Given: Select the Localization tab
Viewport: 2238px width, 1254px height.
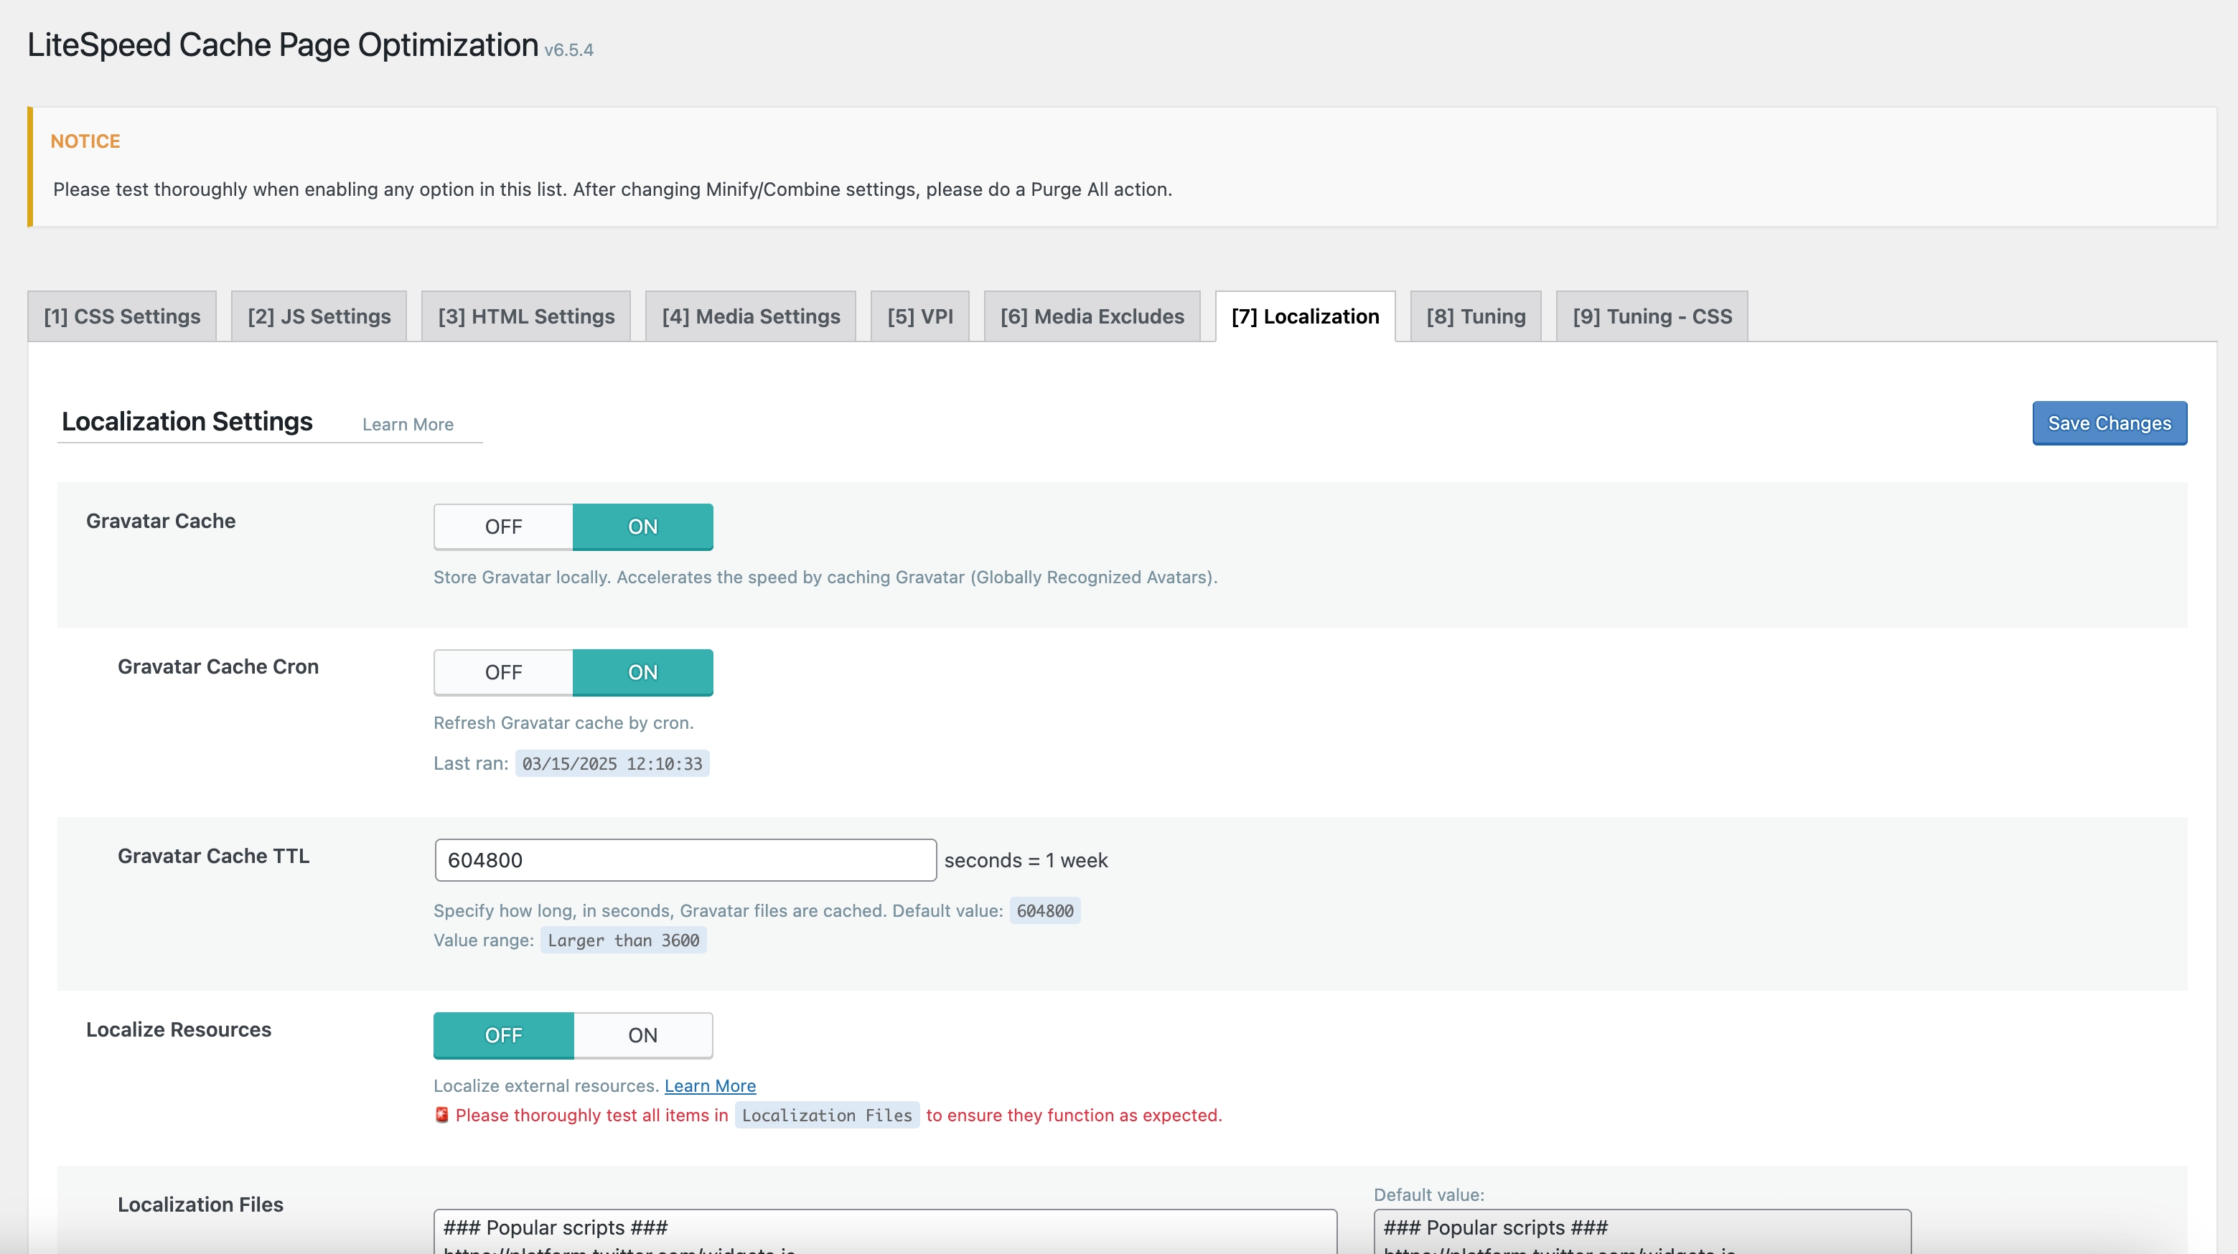Looking at the screenshot, I should tap(1305, 316).
